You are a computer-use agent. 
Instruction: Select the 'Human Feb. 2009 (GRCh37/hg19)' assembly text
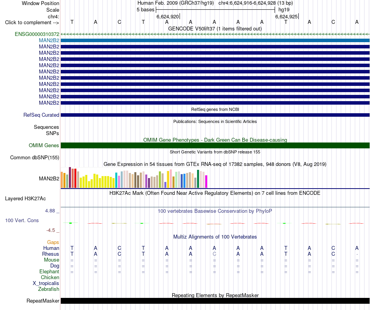tap(176, 3)
